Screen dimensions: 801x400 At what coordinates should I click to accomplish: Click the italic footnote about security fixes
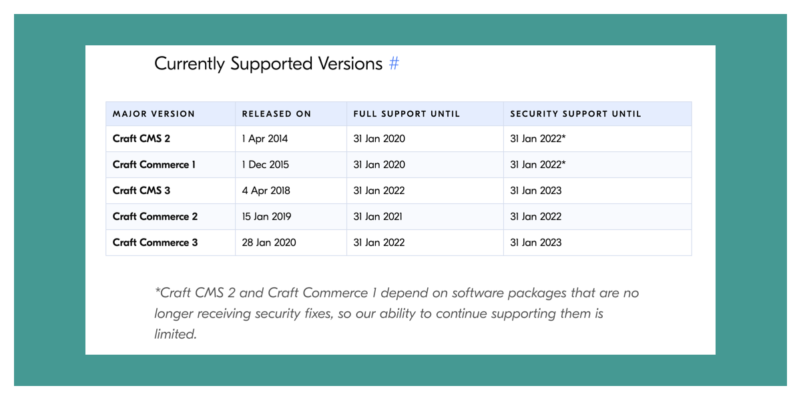coord(396,313)
